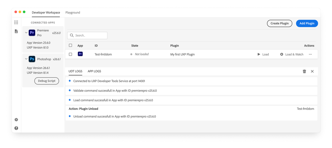Click the Add Plugin button
Screen dimensions: 332x148
[x=307, y=23]
